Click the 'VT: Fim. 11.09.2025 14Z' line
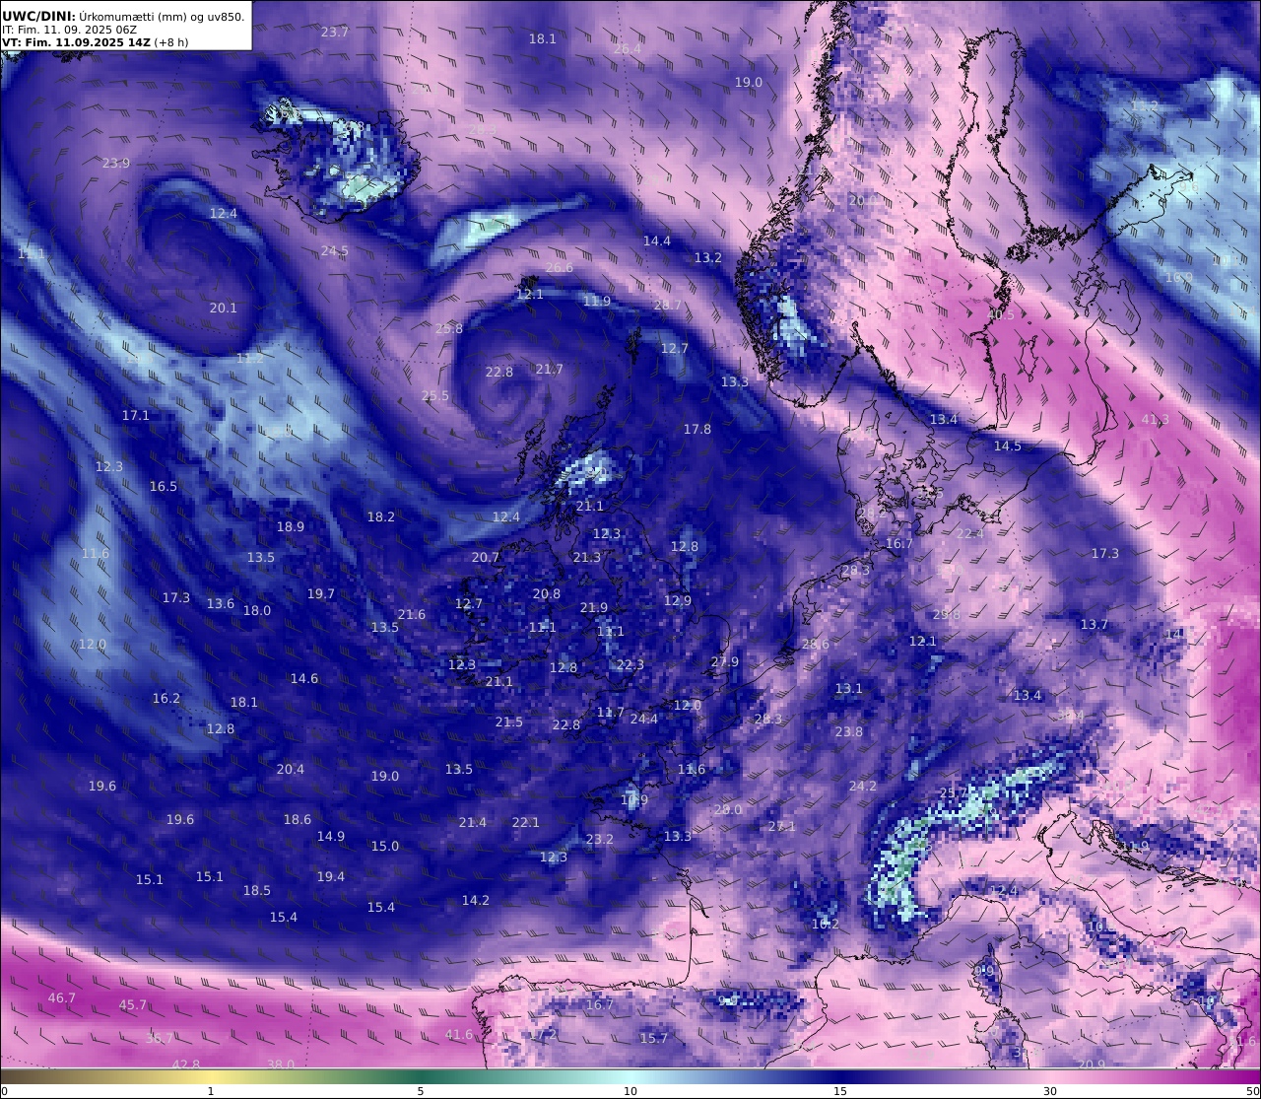Screen dimensions: 1261x1099 tap(77, 42)
